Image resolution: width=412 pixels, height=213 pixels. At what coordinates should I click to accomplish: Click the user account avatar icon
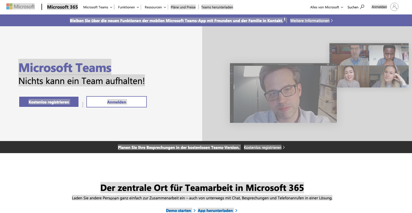coord(394,7)
